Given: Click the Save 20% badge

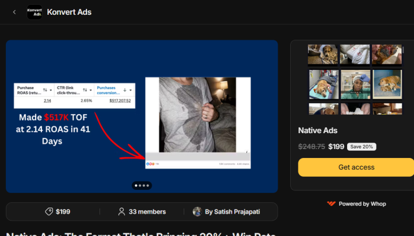Looking at the screenshot, I should pyautogui.click(x=361, y=147).
